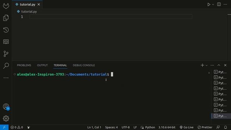The height and width of the screenshot is (130, 231).
Task: Select the tutorial.py editor tab
Action: pyautogui.click(x=27, y=4)
